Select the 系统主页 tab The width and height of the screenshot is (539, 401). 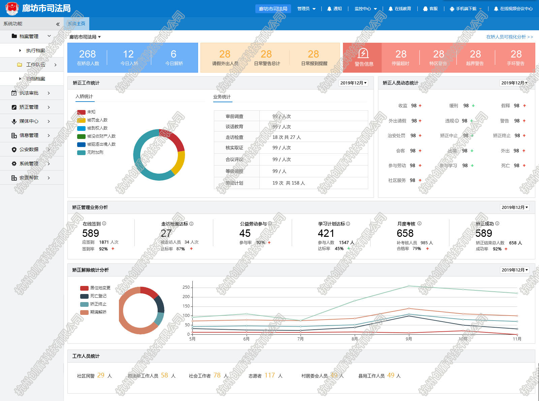(x=76, y=24)
